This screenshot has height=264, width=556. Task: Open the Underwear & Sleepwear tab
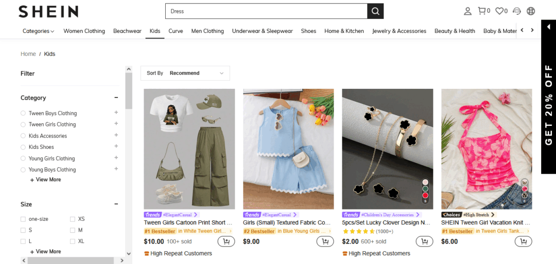tap(263, 31)
